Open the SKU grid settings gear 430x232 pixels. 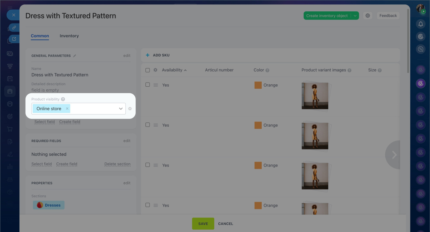coord(155,70)
